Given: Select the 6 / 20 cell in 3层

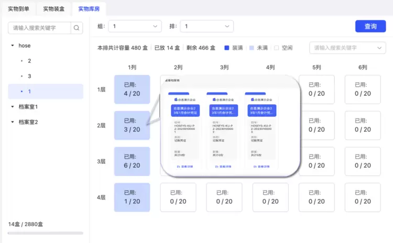Looking at the screenshot, I should pyautogui.click(x=132, y=161).
